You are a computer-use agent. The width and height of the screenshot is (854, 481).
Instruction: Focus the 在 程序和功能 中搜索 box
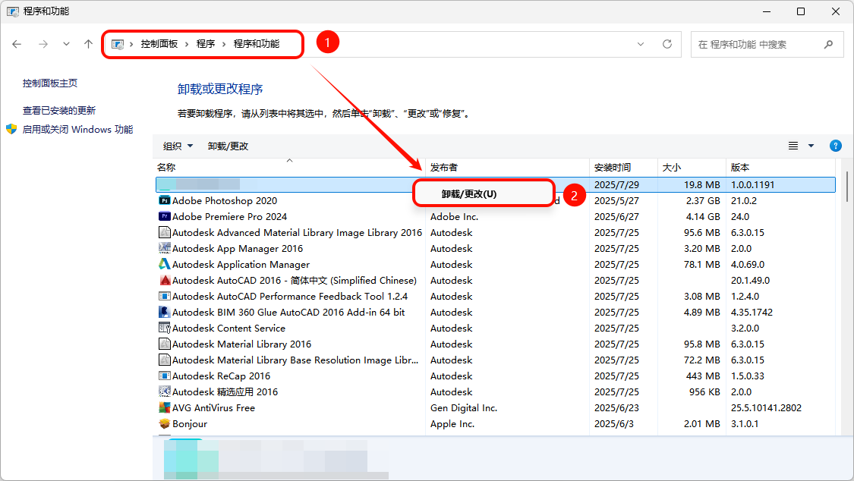[x=767, y=45]
